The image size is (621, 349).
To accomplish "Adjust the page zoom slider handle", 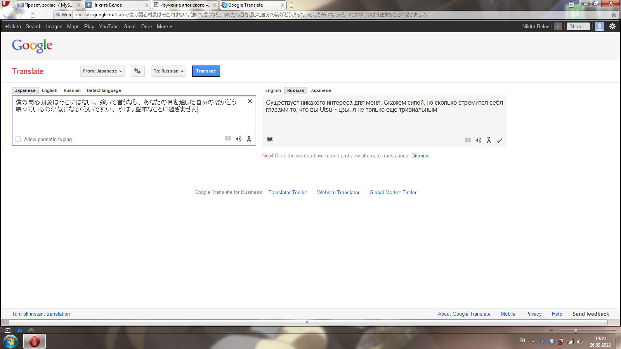I will click(x=576, y=330).
